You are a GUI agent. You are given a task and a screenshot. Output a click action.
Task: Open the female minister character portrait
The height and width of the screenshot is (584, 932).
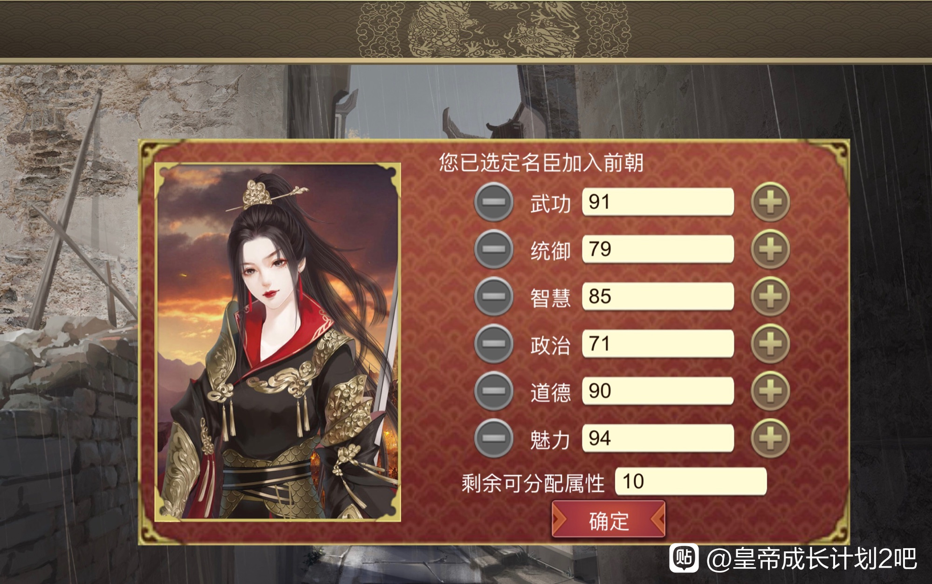278,342
